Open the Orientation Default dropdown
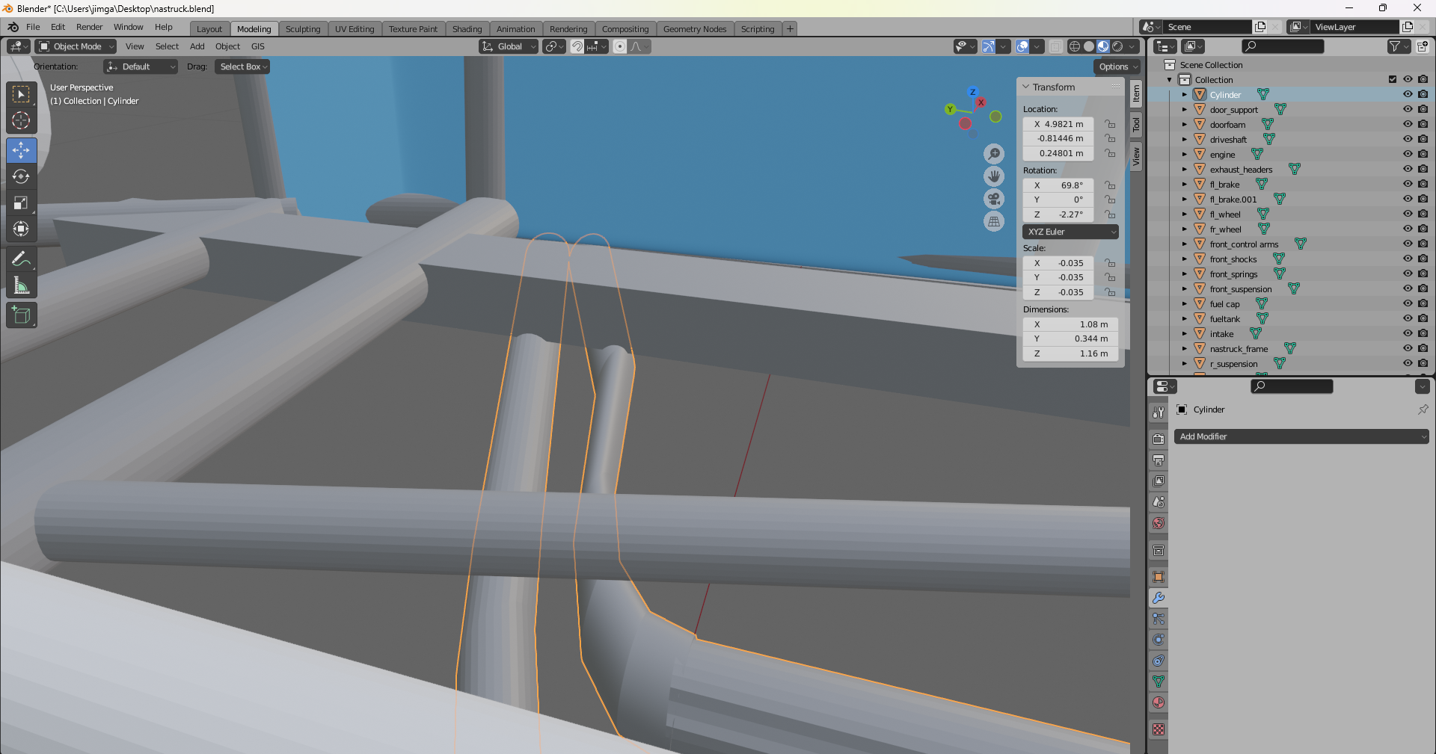Screen dimensions: 1436x754 [140, 67]
